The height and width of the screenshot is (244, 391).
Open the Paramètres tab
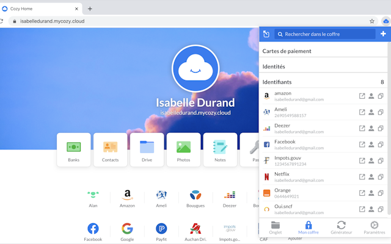(375, 227)
